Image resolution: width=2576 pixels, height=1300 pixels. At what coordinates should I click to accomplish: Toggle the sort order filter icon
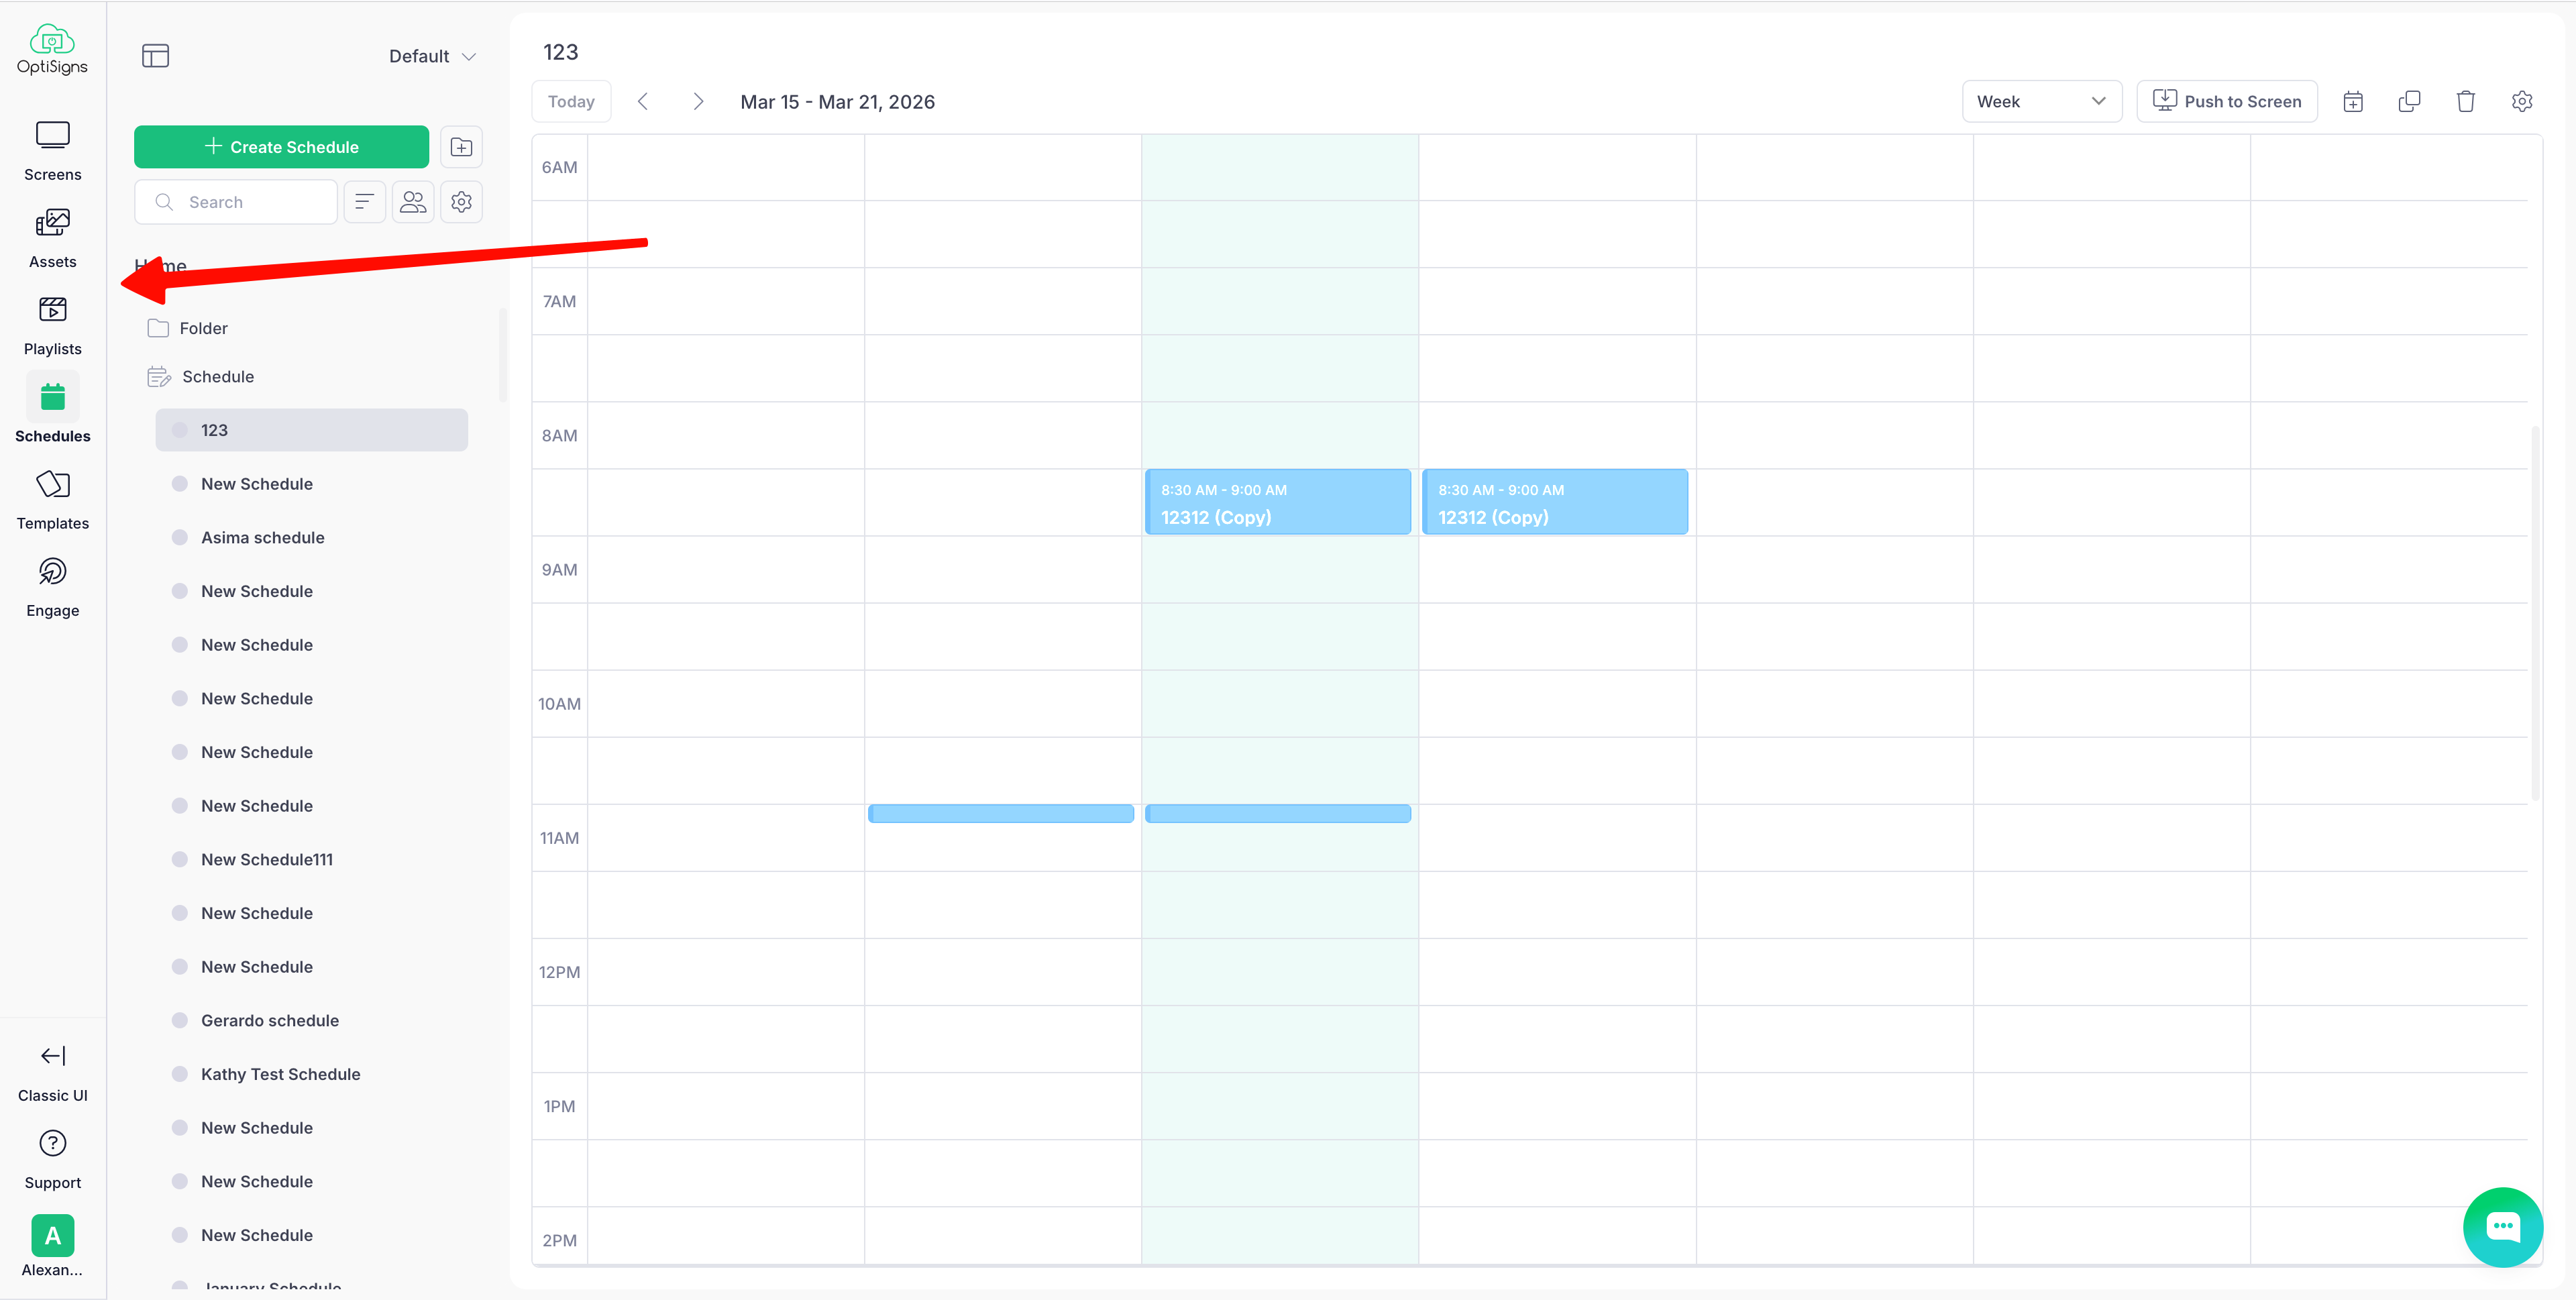pyautogui.click(x=365, y=201)
